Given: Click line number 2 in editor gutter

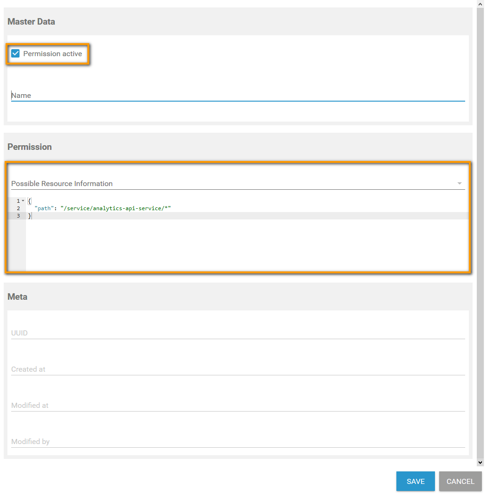Looking at the screenshot, I should coord(18,208).
